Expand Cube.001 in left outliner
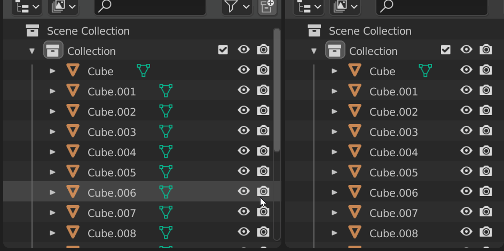 [52, 91]
